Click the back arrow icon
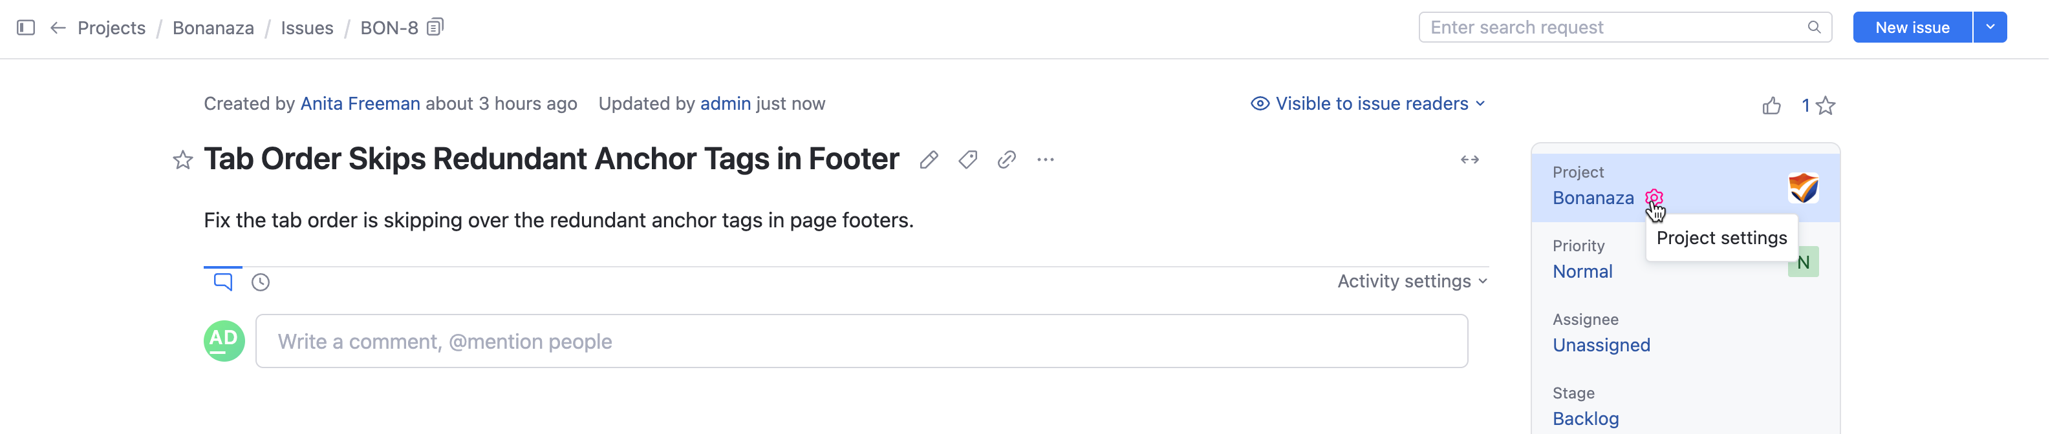Image resolution: width=2059 pixels, height=434 pixels. click(x=58, y=28)
